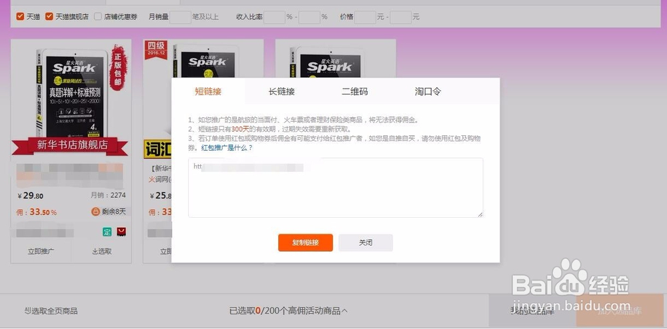The width and height of the screenshot is (667, 329).
Task: Click 选取 on the first product card
Action: 101,251
